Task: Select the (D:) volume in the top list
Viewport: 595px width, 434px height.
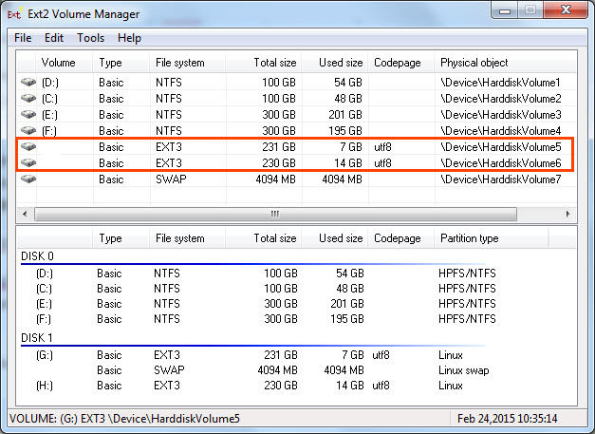Action: coord(49,82)
